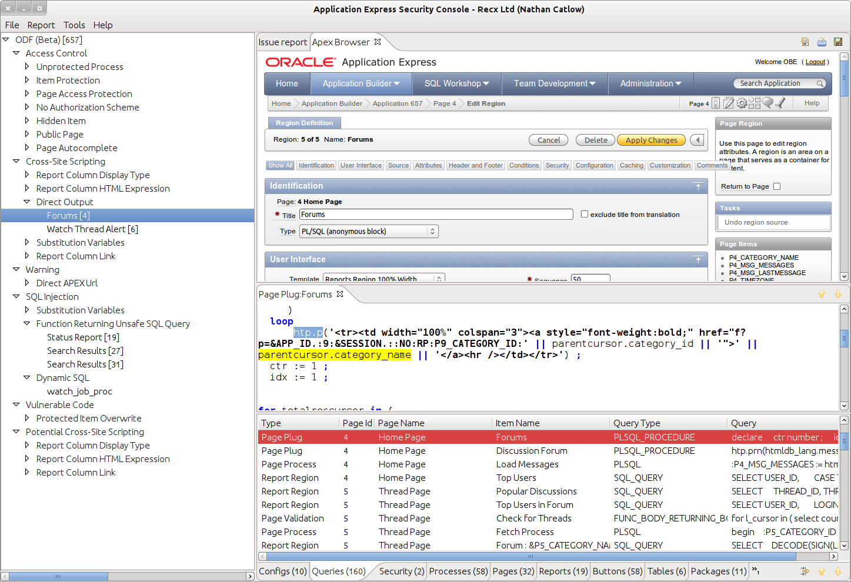Click down arrow in Page Plug:Forums panel
Image resolution: width=851 pixels, height=582 pixels.
coord(838,294)
